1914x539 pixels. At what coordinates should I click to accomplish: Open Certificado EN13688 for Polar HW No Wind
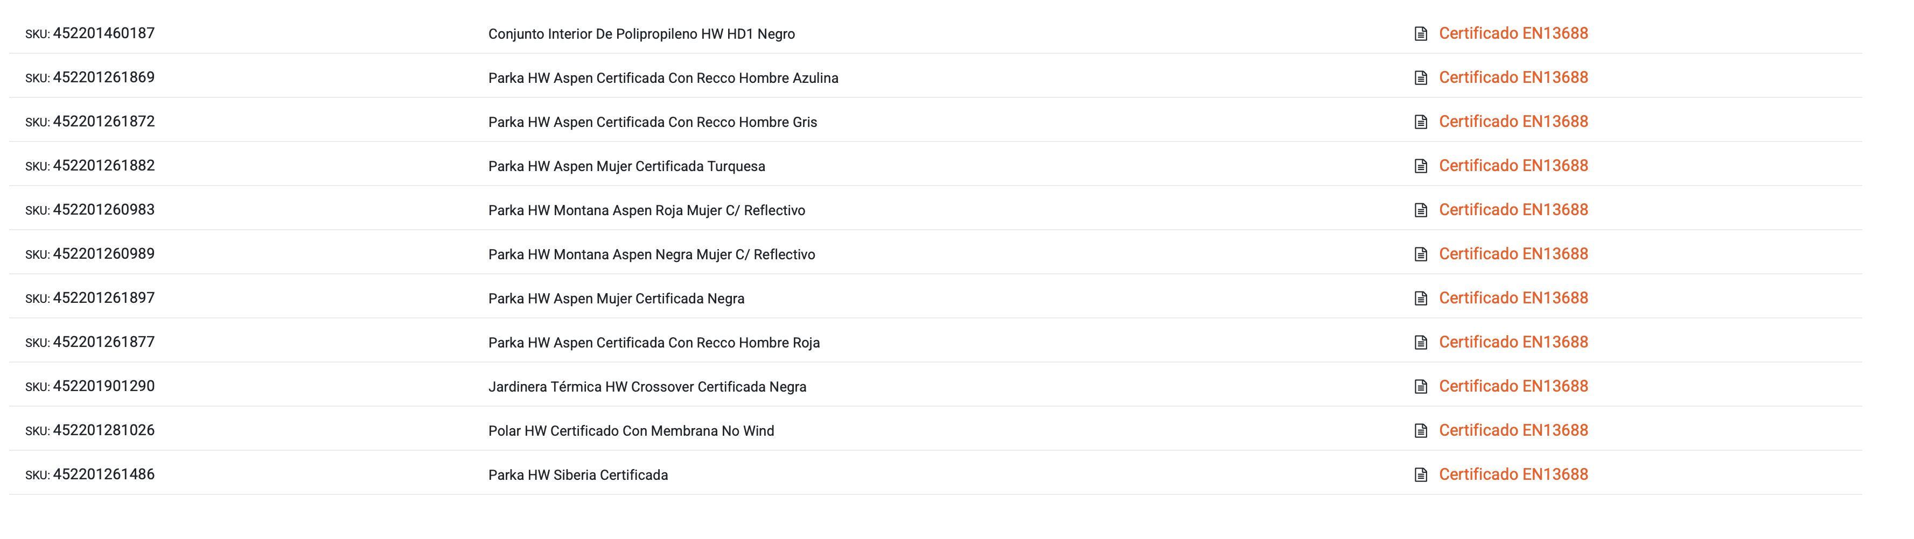pos(1513,430)
